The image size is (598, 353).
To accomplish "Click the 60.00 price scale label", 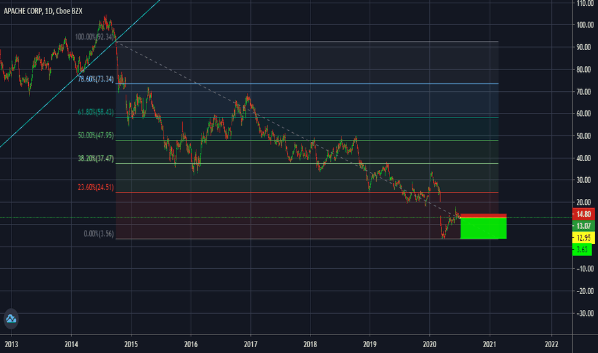I will click(585, 114).
